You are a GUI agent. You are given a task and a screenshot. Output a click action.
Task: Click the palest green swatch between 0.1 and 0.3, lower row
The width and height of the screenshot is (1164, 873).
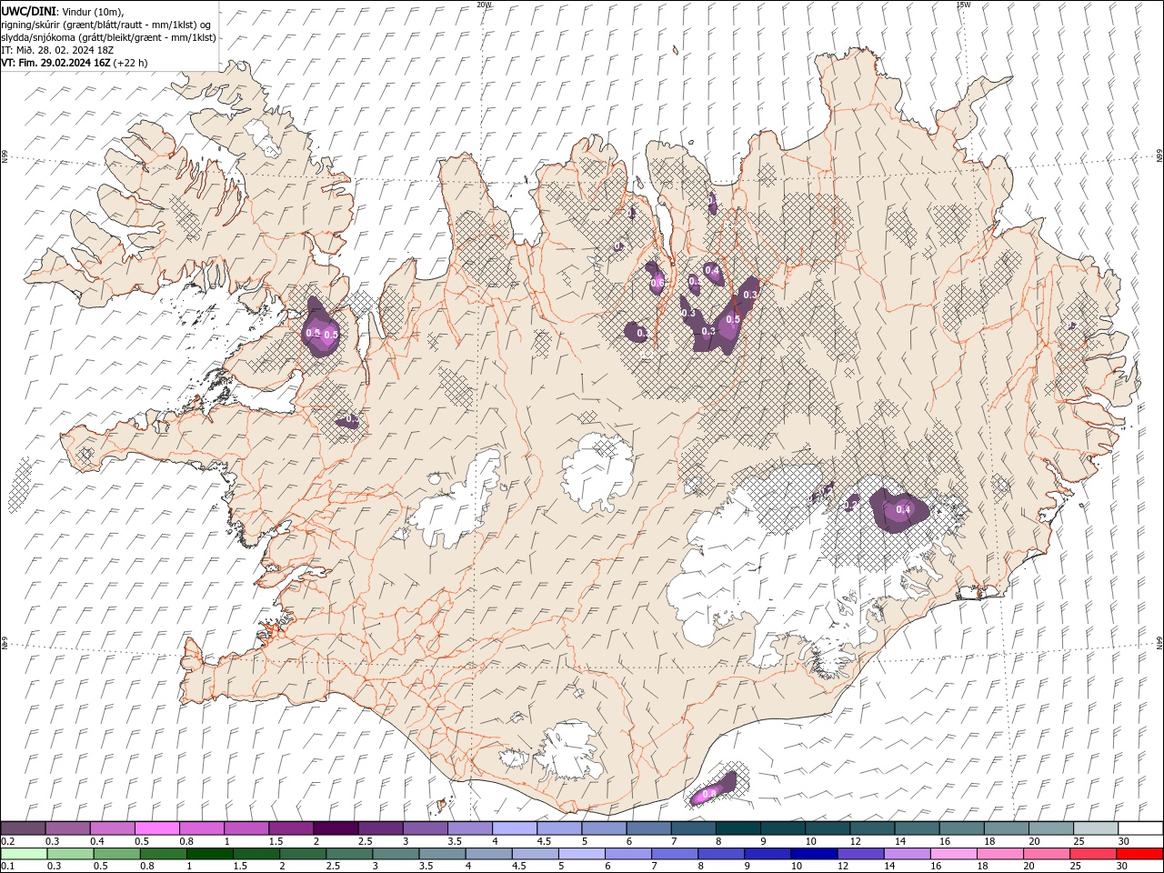(x=24, y=854)
